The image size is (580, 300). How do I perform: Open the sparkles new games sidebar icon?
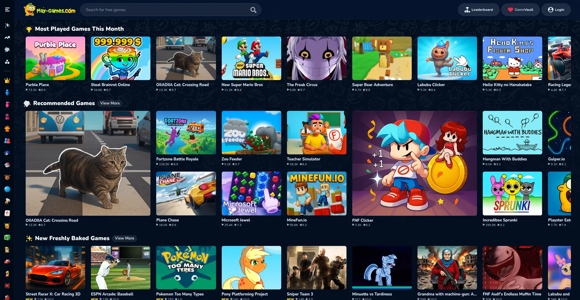click(7, 25)
